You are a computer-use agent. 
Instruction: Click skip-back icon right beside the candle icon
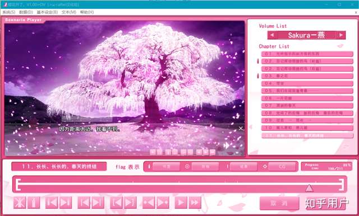click(x=52, y=203)
